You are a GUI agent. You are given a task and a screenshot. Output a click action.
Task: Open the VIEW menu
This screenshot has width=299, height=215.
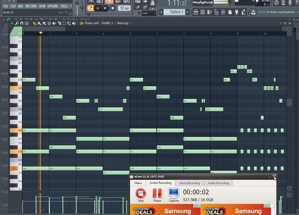click(x=42, y=6)
